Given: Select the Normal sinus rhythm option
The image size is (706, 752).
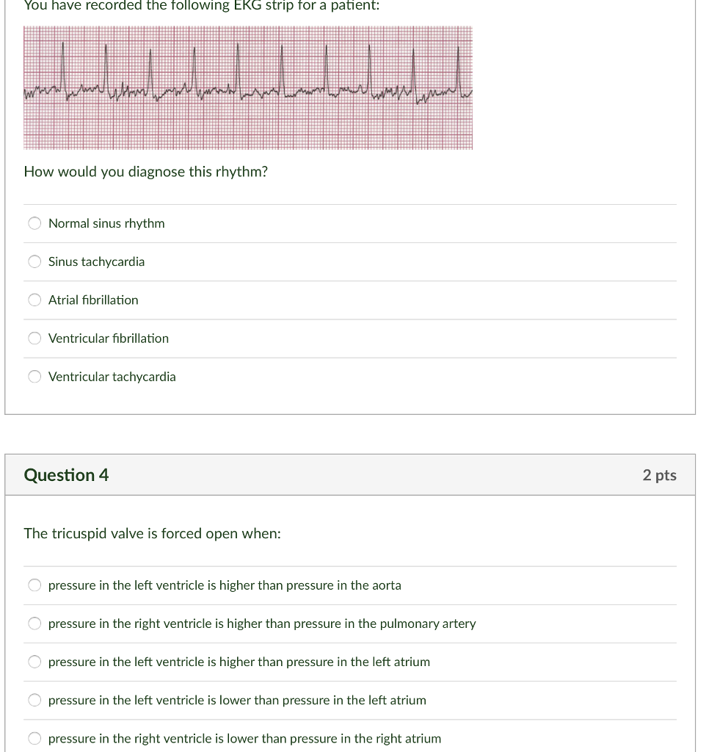Looking at the screenshot, I should coord(34,223).
